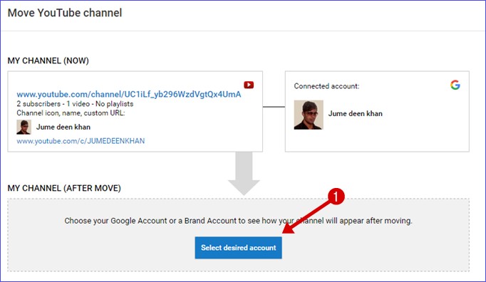
Task: Click the Move YouTube channel heading
Action: (x=65, y=13)
